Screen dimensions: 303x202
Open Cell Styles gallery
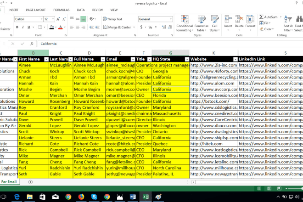point(214,23)
